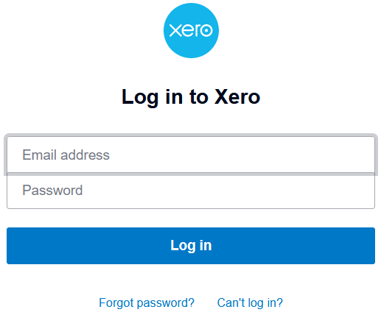Place cursor on Password placeholder text
Viewport: 381px width, 315px height.
52,190
